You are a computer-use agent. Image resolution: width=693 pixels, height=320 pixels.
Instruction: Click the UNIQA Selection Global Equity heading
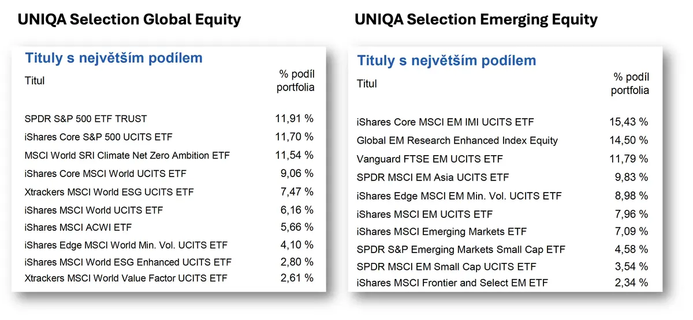[129, 20]
